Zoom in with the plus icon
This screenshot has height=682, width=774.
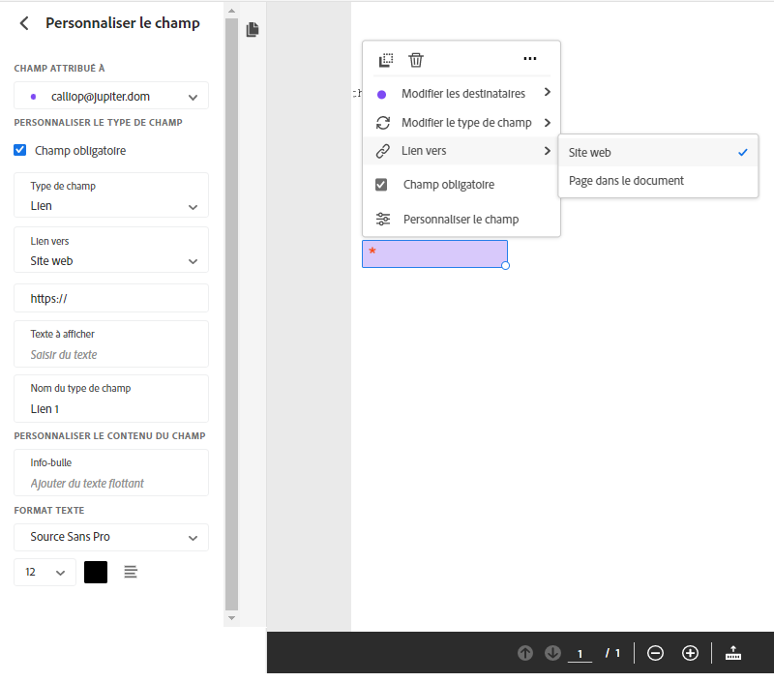[x=690, y=653]
